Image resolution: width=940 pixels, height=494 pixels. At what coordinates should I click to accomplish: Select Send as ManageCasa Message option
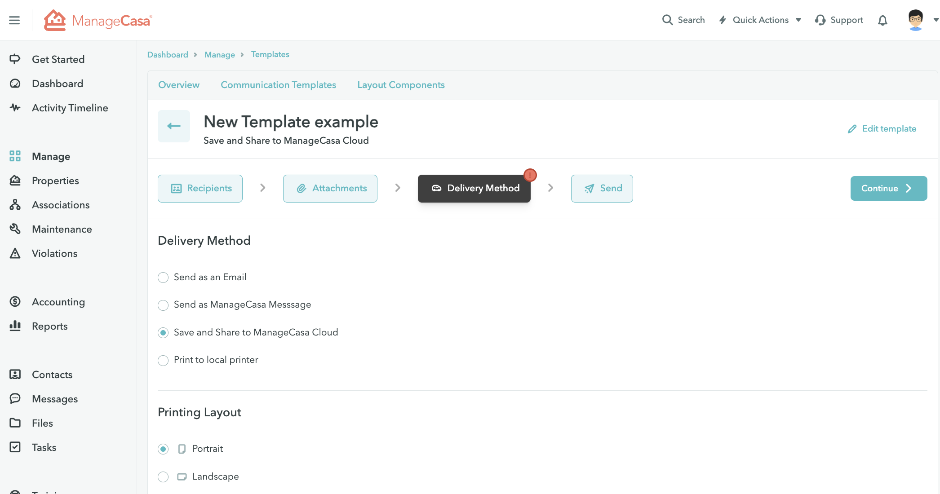click(x=163, y=305)
